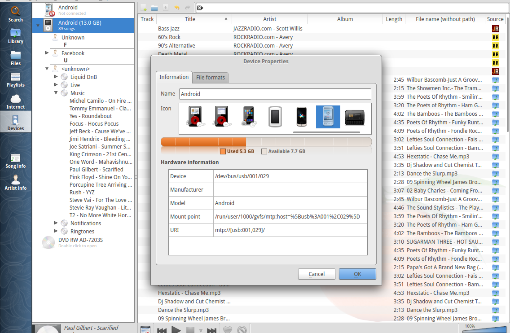Switch to Library view in sidebar
510x333 pixels.
coord(15,35)
